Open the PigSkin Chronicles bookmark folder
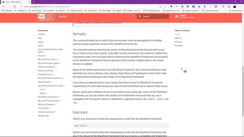 (x=75, y=11)
